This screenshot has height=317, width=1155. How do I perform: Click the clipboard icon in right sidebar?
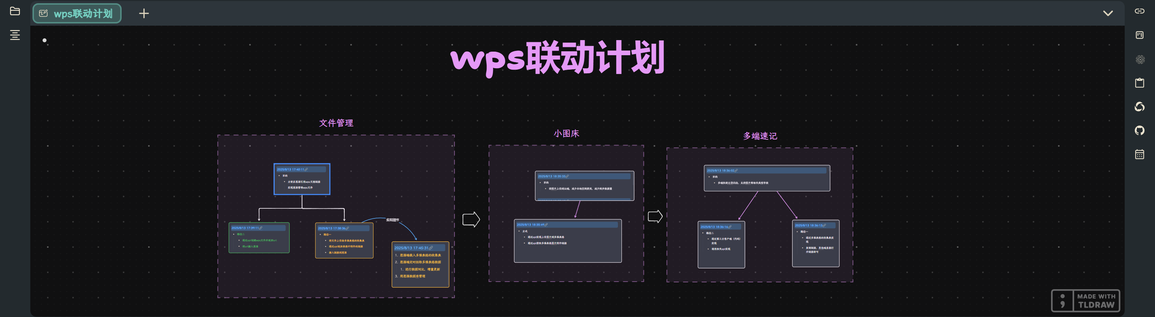(x=1139, y=83)
